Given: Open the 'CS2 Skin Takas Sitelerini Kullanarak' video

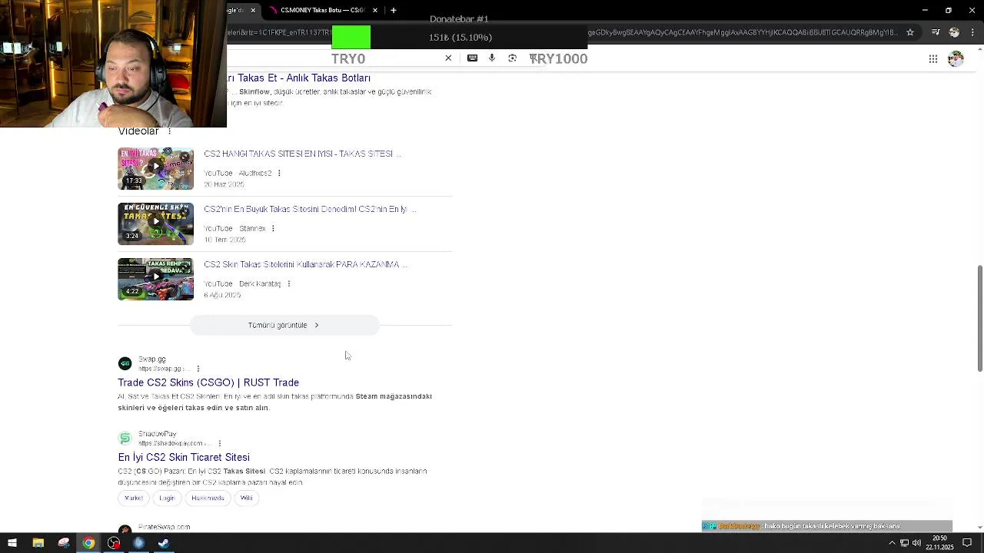Looking at the screenshot, I should click(x=305, y=264).
